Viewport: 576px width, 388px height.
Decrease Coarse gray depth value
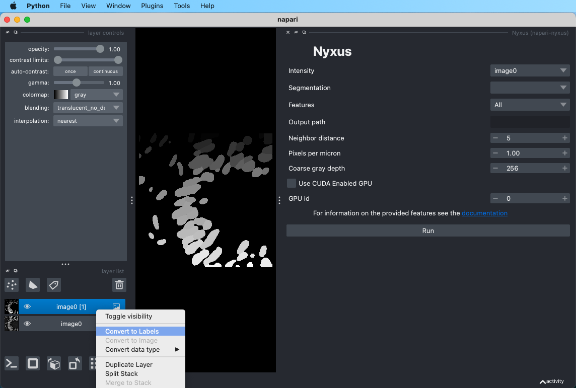tap(495, 168)
